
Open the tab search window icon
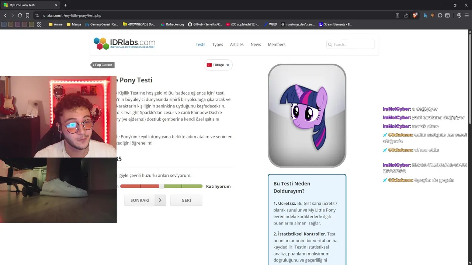click(447, 15)
